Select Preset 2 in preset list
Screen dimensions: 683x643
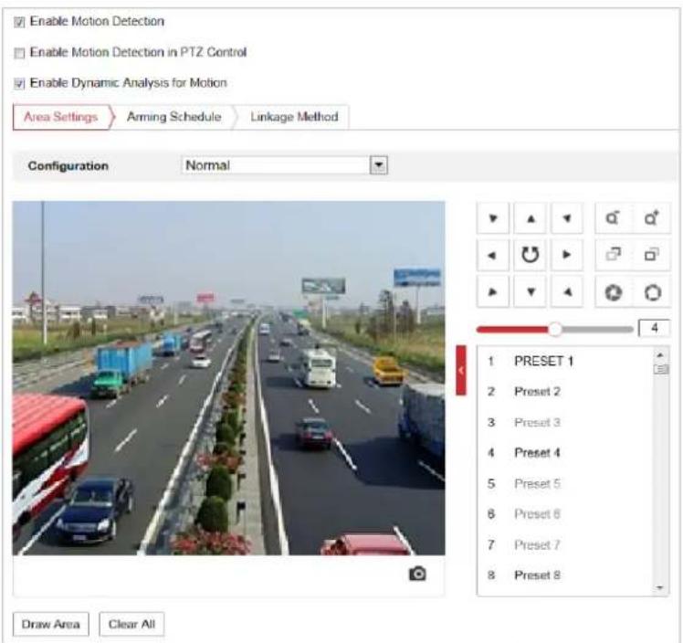(565, 392)
